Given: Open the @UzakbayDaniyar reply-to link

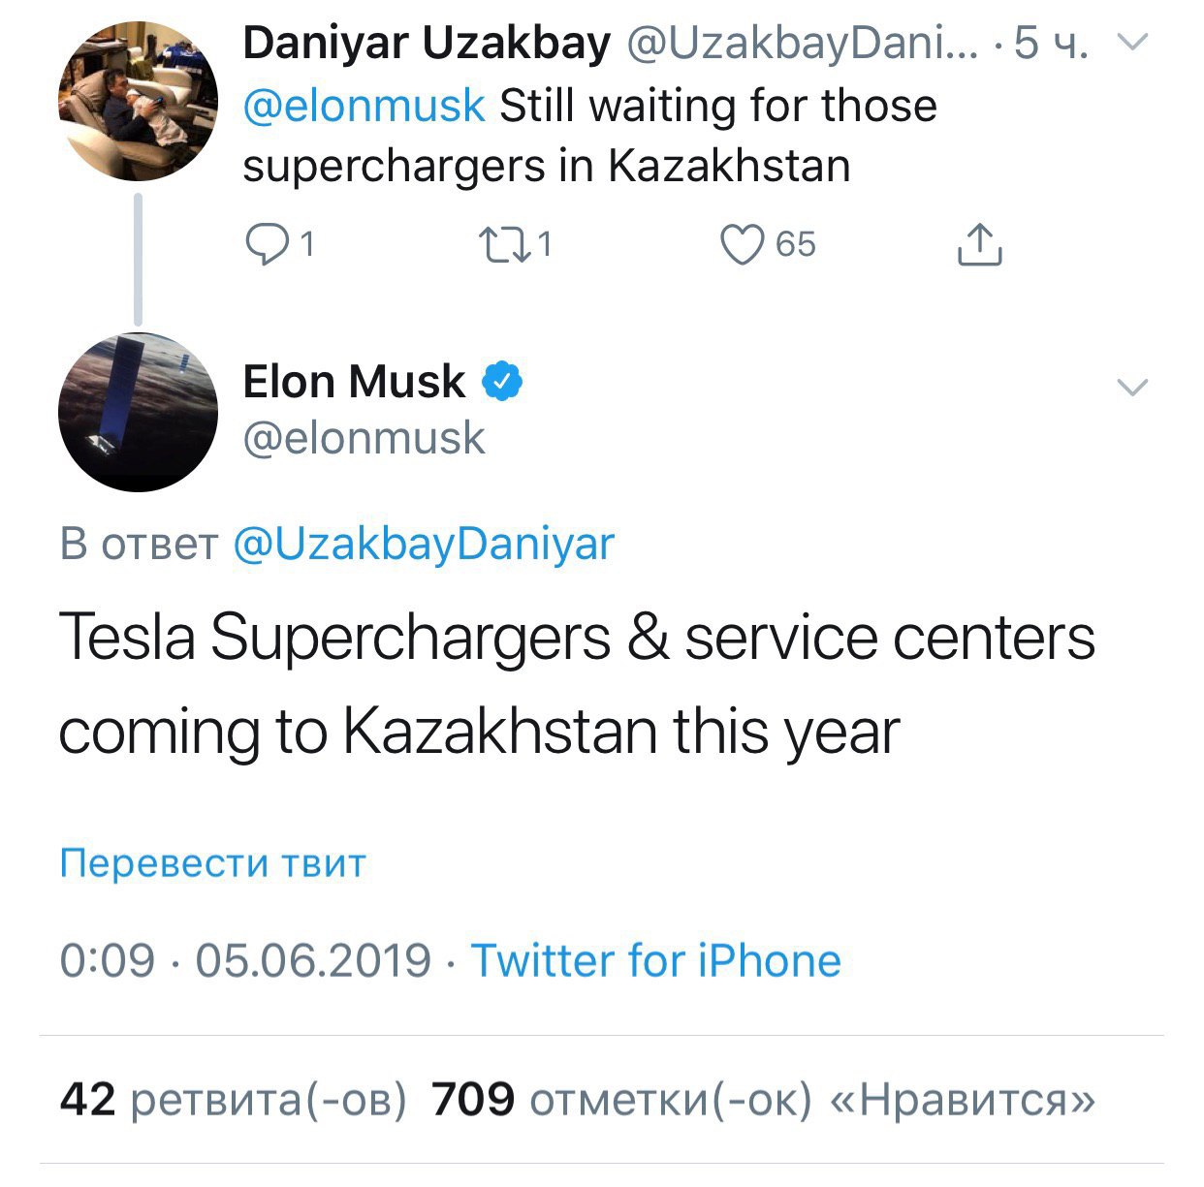Looking at the screenshot, I should [x=424, y=545].
